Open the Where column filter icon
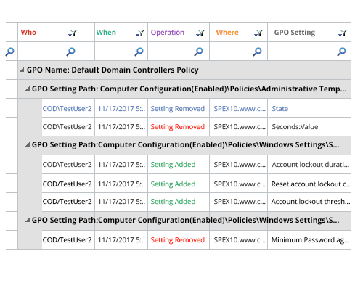The height and width of the screenshot is (283, 363). click(x=258, y=33)
